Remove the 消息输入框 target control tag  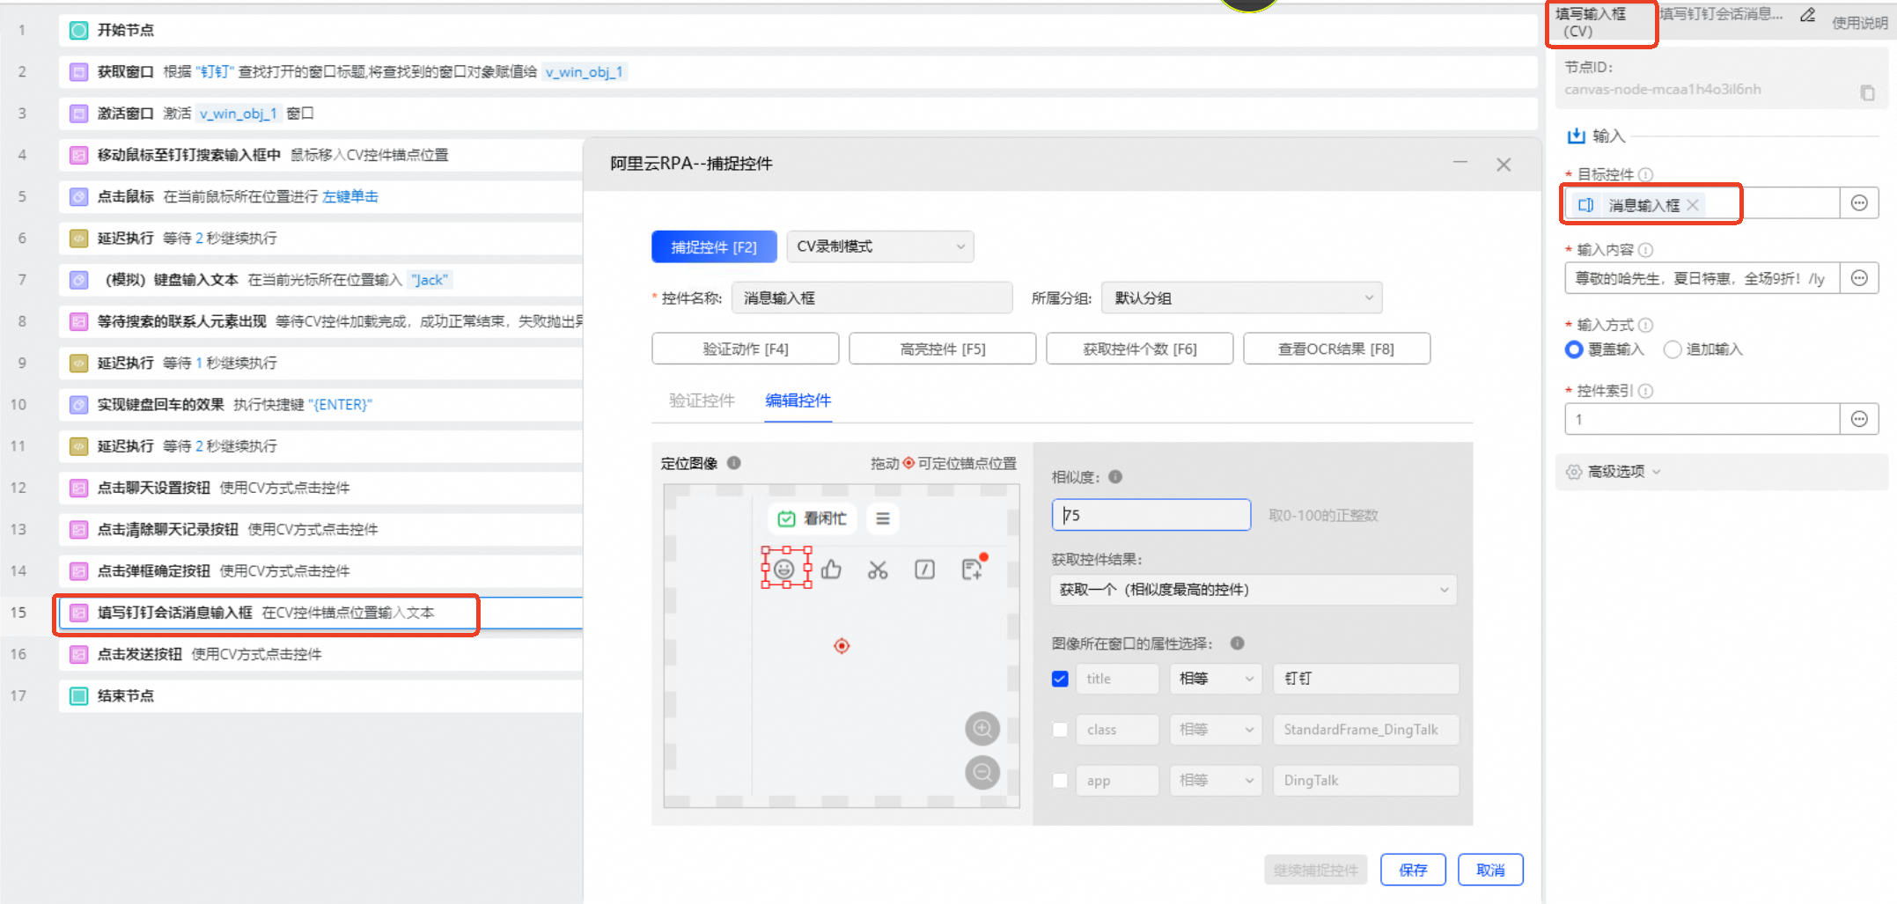tap(1693, 205)
